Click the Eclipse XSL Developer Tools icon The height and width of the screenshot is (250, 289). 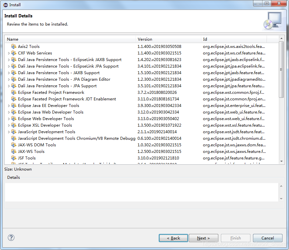coord(14,125)
